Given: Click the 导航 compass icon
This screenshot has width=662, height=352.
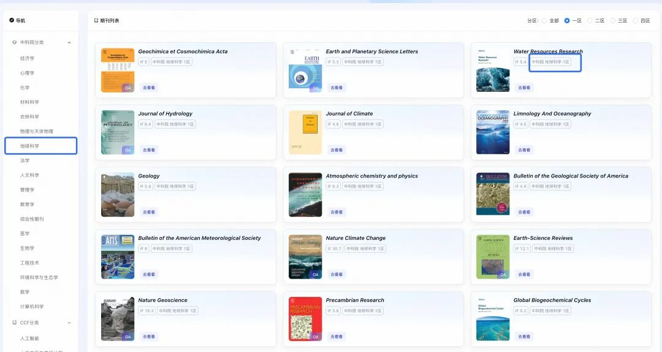Looking at the screenshot, I should (12, 20).
